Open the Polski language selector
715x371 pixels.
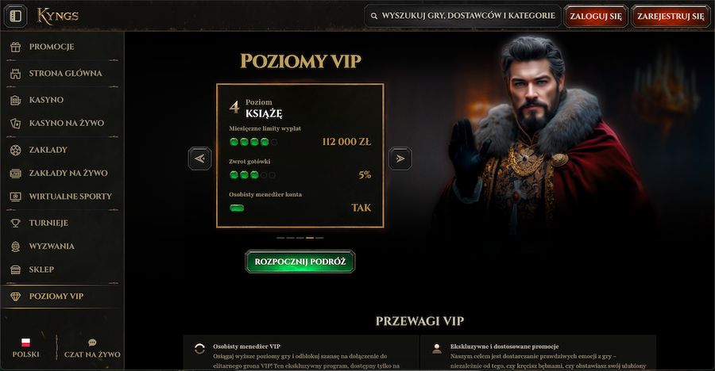point(26,349)
